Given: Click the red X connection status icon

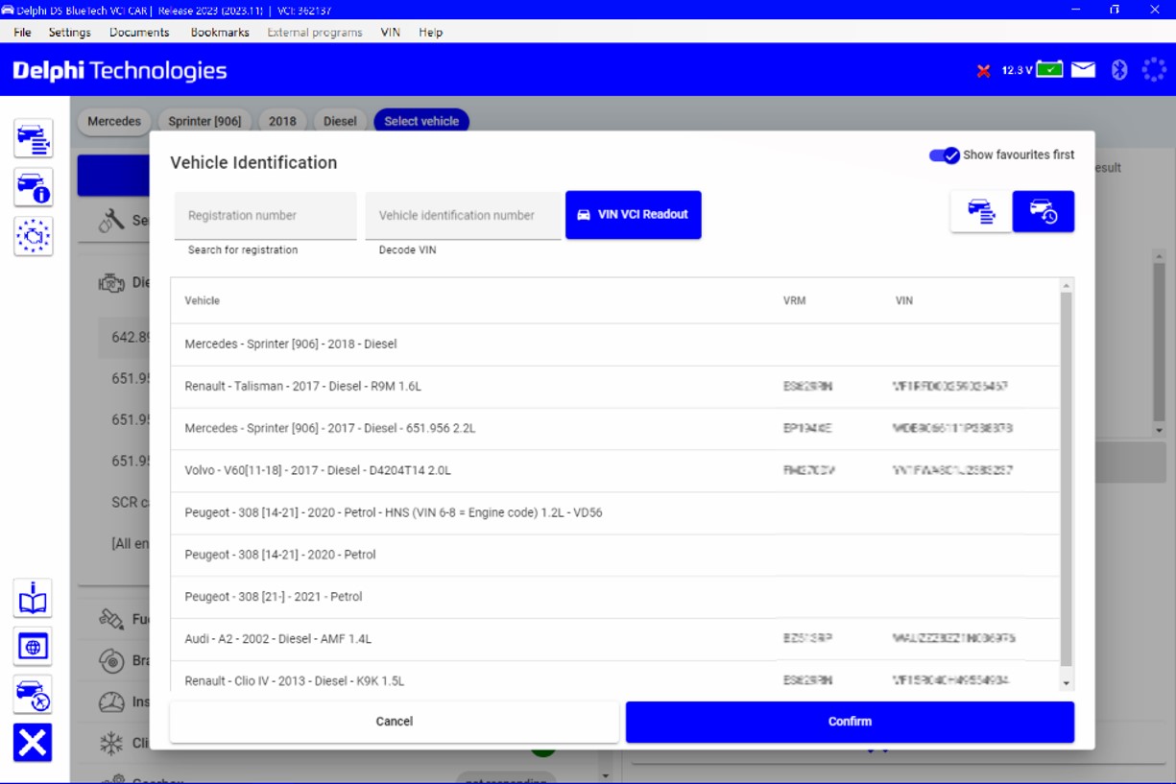Looking at the screenshot, I should pyautogui.click(x=983, y=71).
